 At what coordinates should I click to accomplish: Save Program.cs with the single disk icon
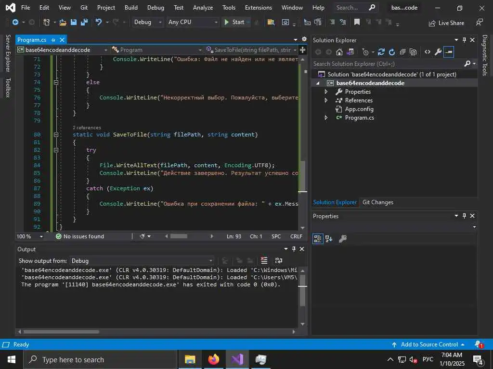point(74,22)
